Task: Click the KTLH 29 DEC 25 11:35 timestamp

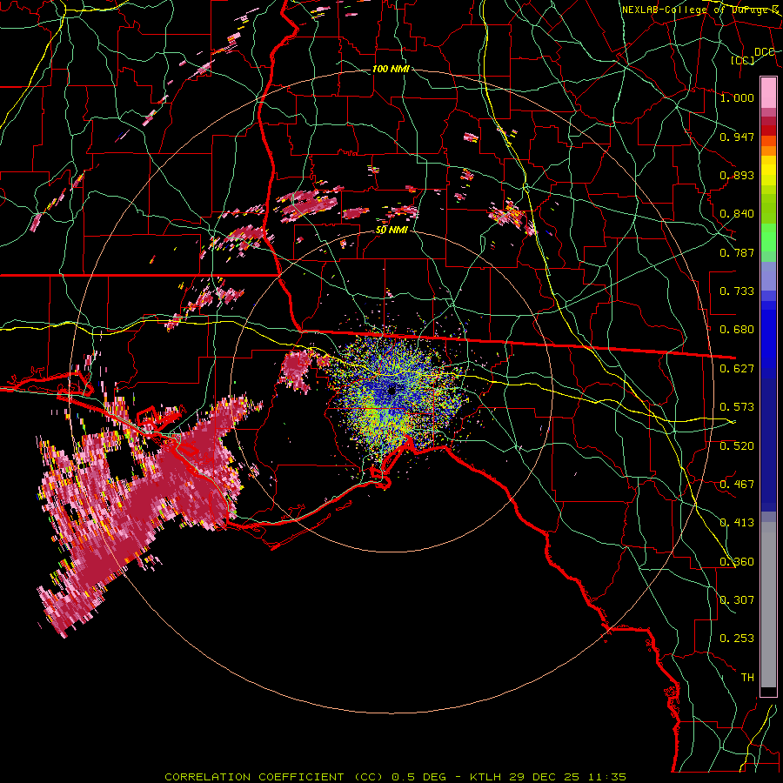Action: (x=548, y=777)
